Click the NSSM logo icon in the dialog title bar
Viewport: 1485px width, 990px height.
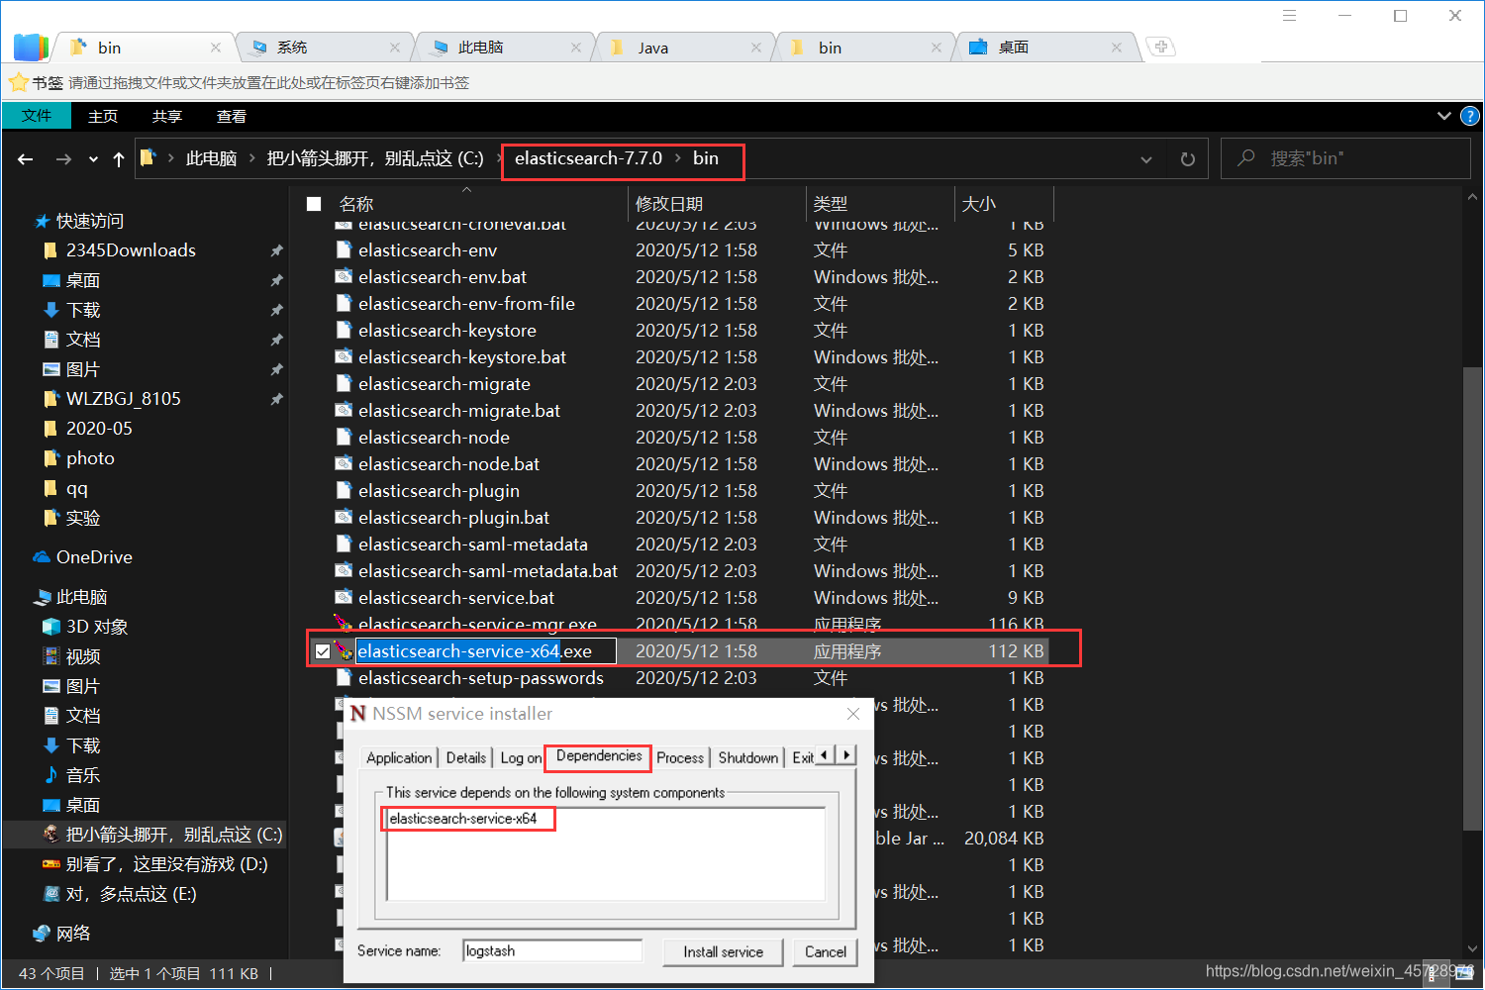point(357,713)
